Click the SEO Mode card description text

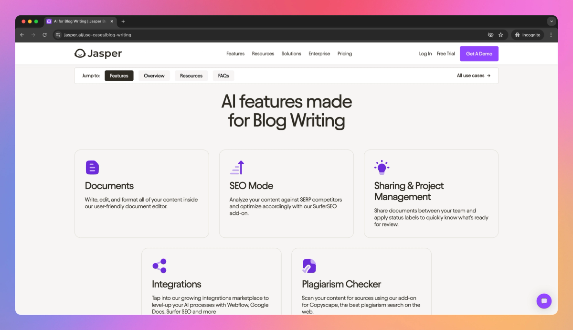(x=286, y=206)
